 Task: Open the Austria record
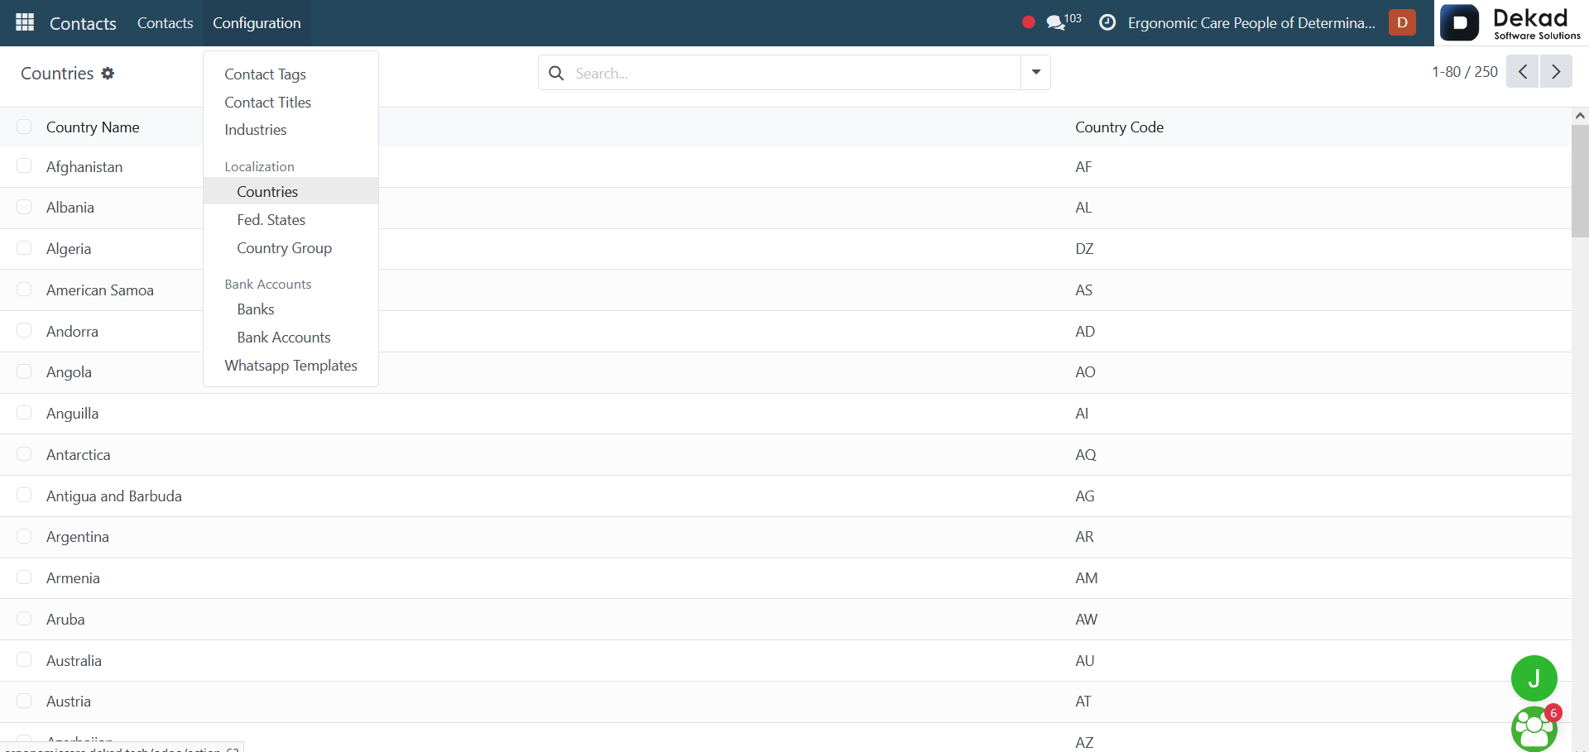coord(785,702)
